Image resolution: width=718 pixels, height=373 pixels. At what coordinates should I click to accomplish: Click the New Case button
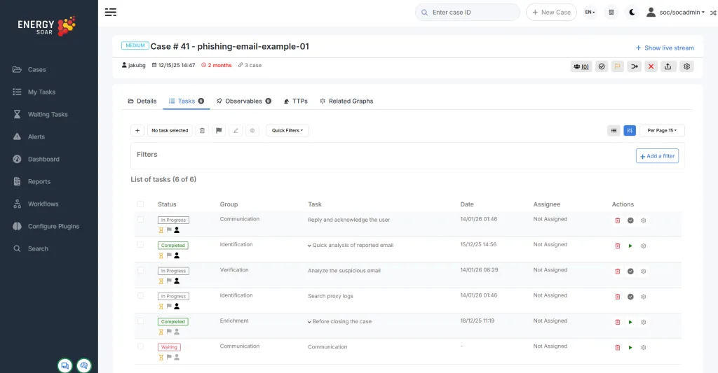pos(551,12)
